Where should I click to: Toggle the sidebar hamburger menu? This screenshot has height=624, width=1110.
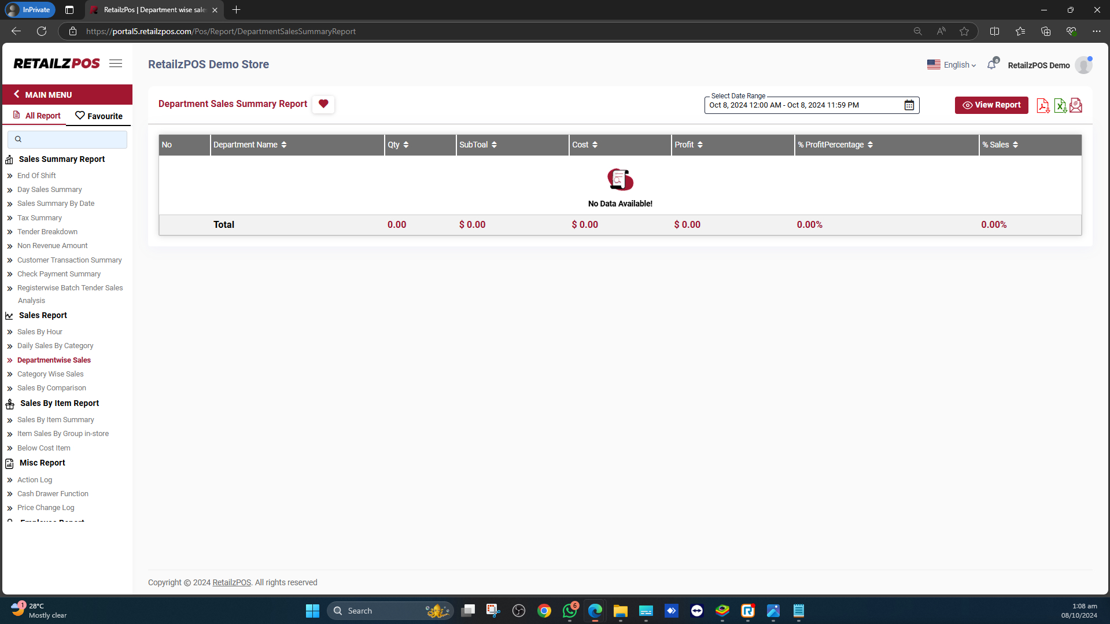point(115,64)
